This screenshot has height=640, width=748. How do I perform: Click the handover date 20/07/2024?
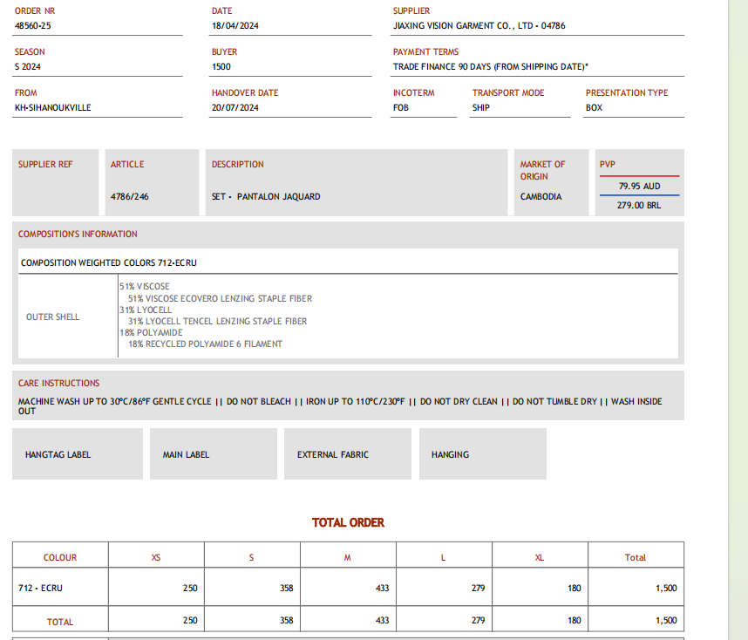coord(235,108)
